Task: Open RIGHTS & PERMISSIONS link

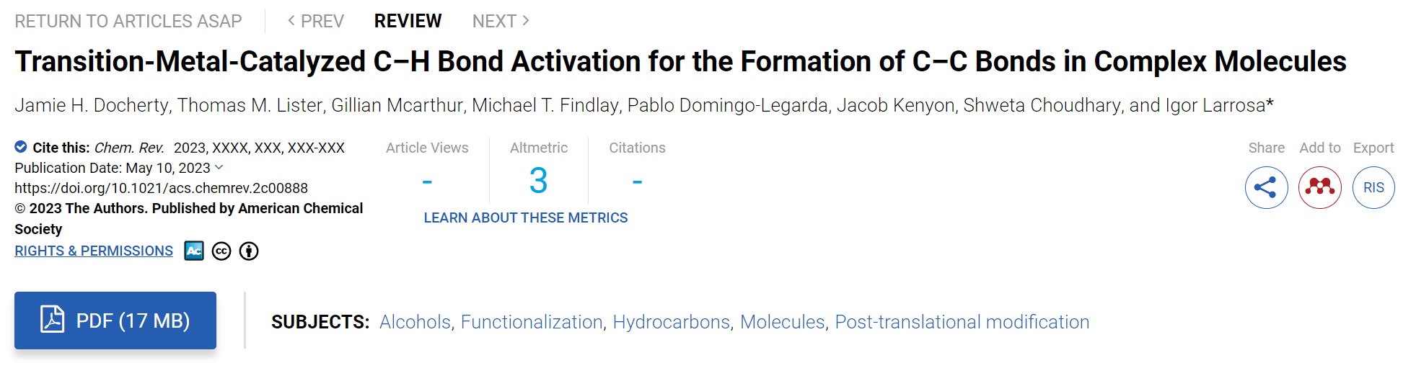Action: click(94, 251)
